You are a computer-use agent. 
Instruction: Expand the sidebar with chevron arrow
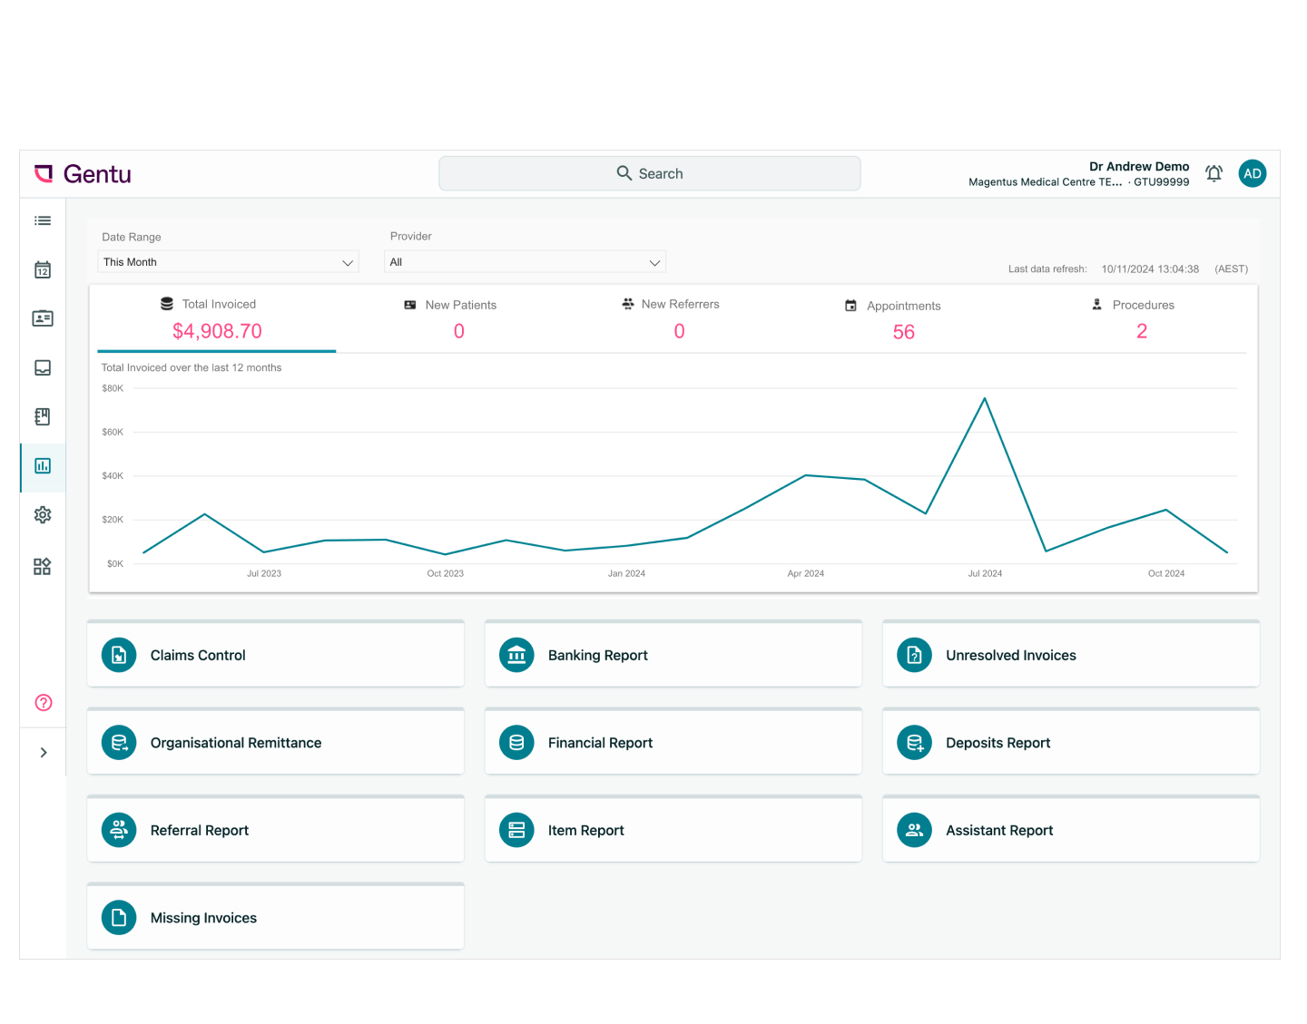[x=44, y=753]
